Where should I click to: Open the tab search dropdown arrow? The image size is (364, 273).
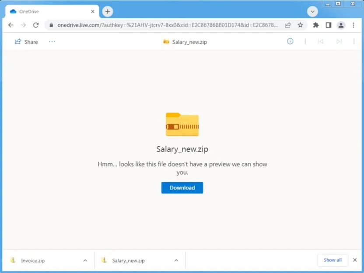coord(312,11)
